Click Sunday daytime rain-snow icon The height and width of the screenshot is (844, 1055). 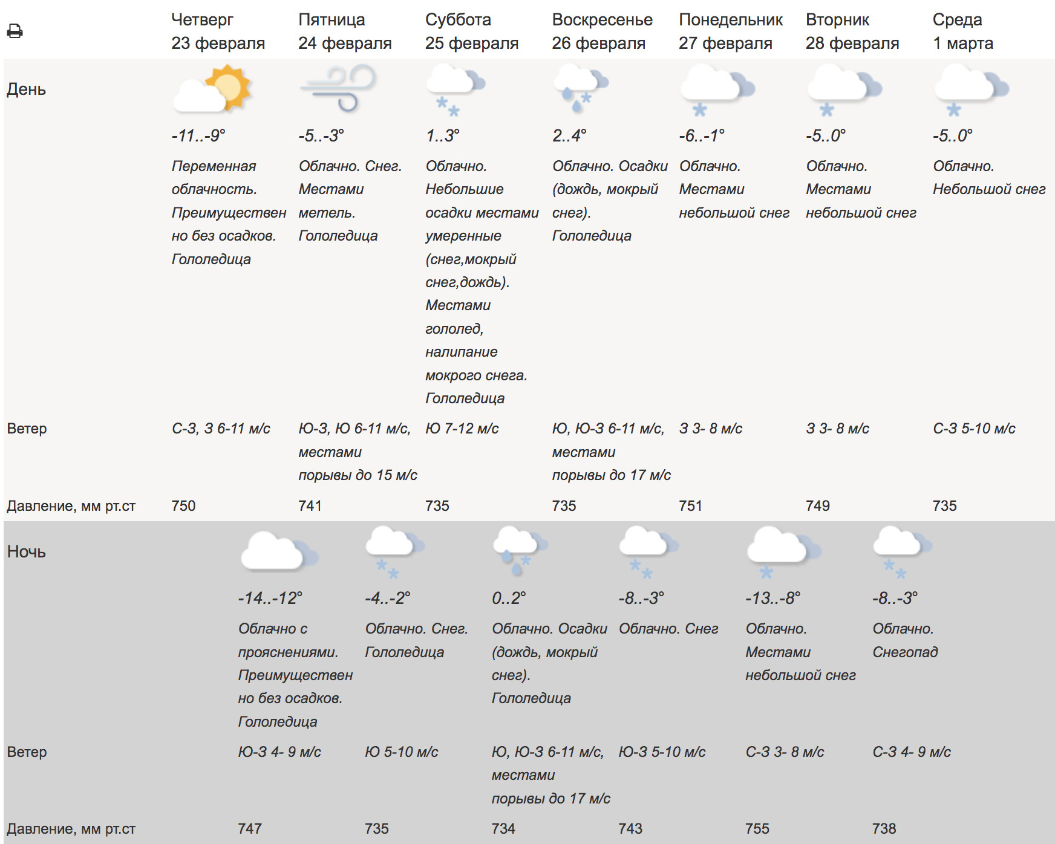(581, 89)
